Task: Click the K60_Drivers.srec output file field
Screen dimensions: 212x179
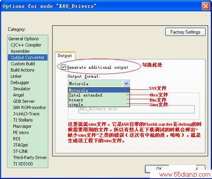Action: (137, 109)
